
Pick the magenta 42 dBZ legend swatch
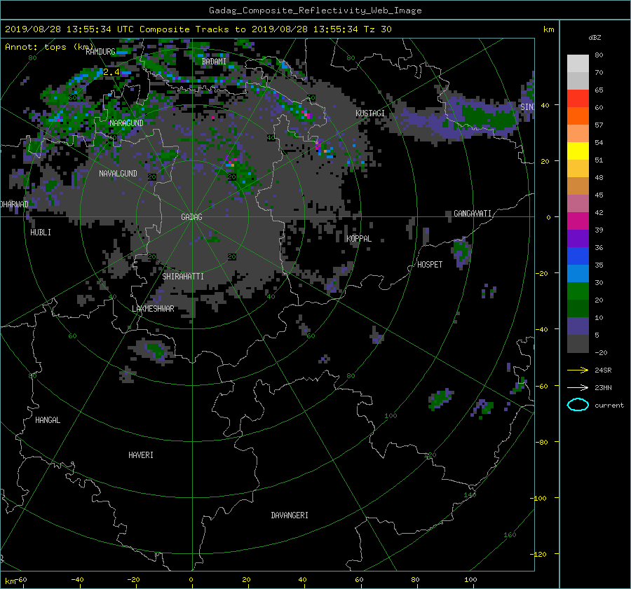pyautogui.click(x=578, y=221)
